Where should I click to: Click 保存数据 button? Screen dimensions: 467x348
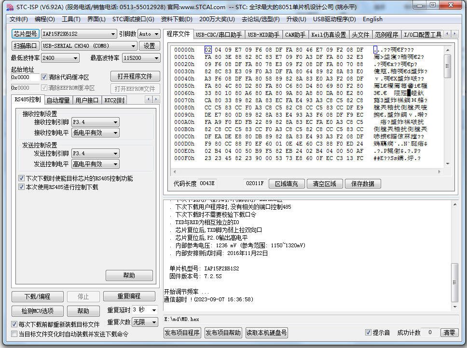[362, 184]
